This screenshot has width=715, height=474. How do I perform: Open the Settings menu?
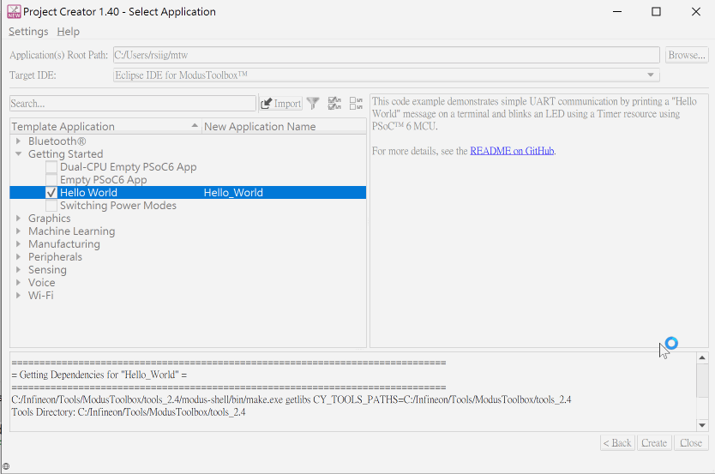28,32
